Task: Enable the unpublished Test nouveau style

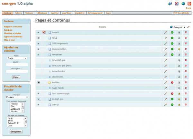Action: tap(172, 94)
